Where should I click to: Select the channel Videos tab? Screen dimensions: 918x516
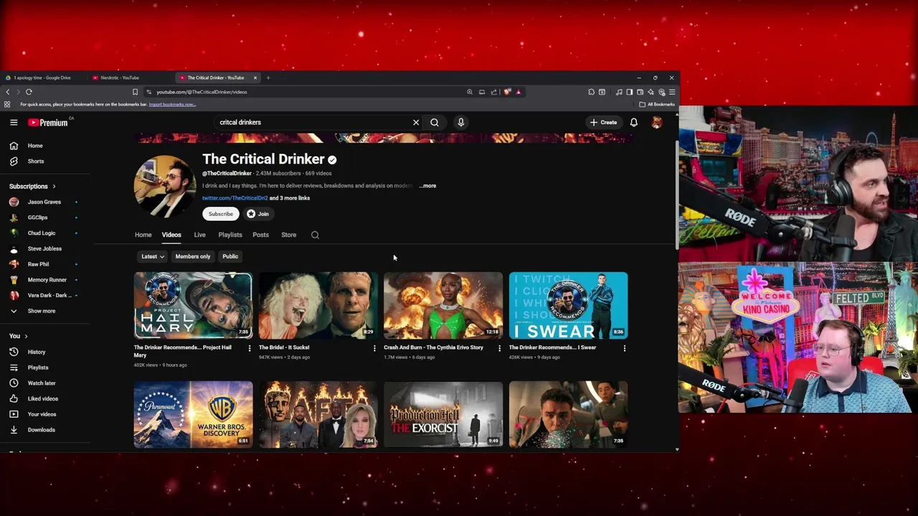click(x=171, y=235)
